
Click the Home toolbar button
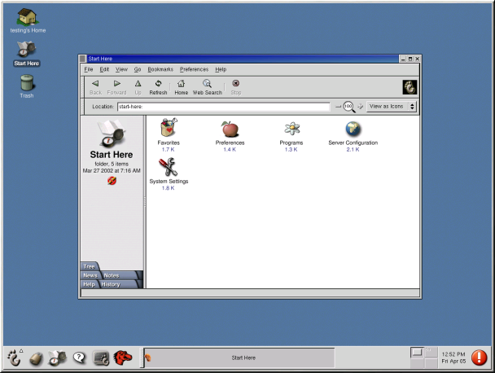click(x=181, y=86)
